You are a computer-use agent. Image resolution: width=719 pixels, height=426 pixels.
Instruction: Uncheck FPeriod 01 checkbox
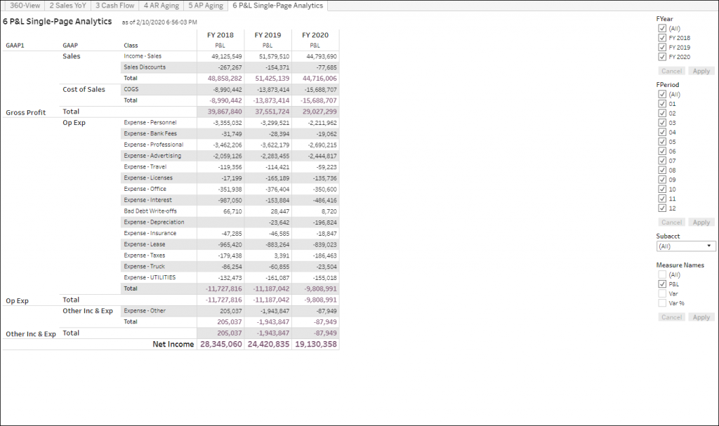662,103
